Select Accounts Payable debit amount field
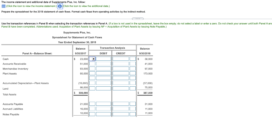 coord(103,104)
